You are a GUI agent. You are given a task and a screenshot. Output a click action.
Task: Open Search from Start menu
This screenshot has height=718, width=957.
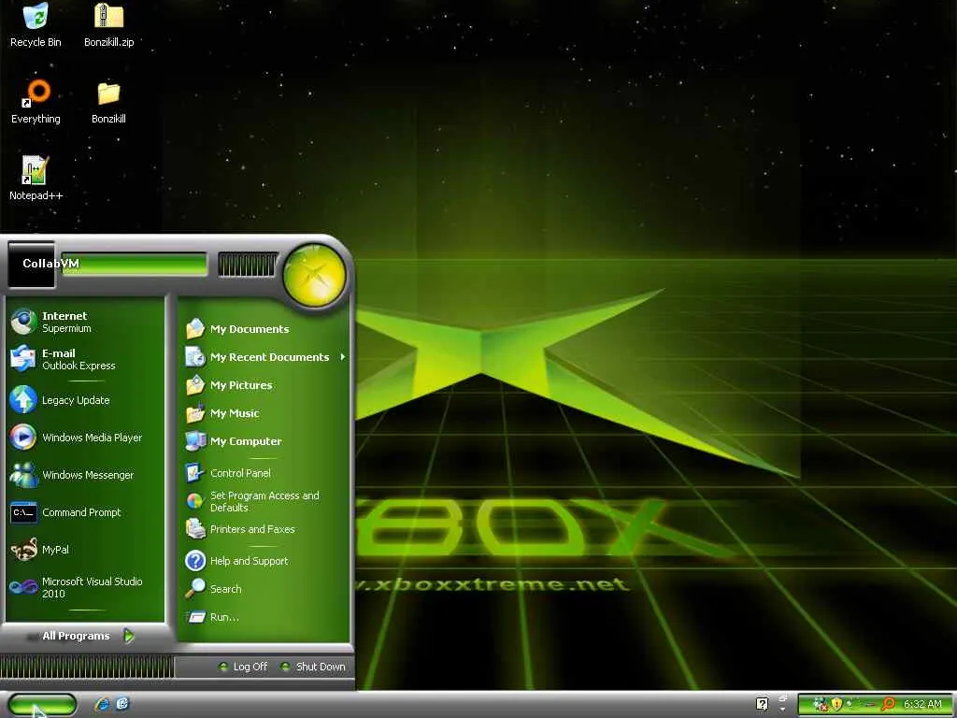pyautogui.click(x=264, y=589)
